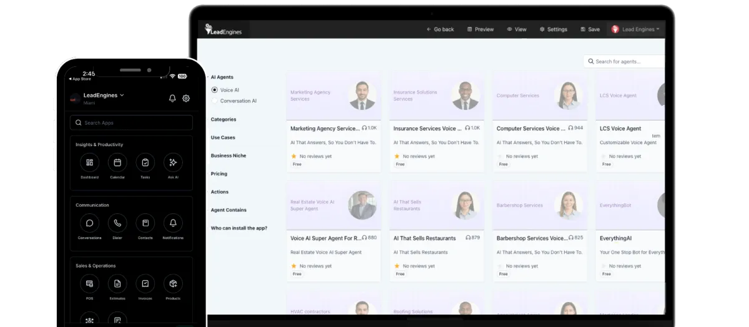Click Go back in the top toolbar
The height and width of the screenshot is (327, 749).
coord(440,29)
